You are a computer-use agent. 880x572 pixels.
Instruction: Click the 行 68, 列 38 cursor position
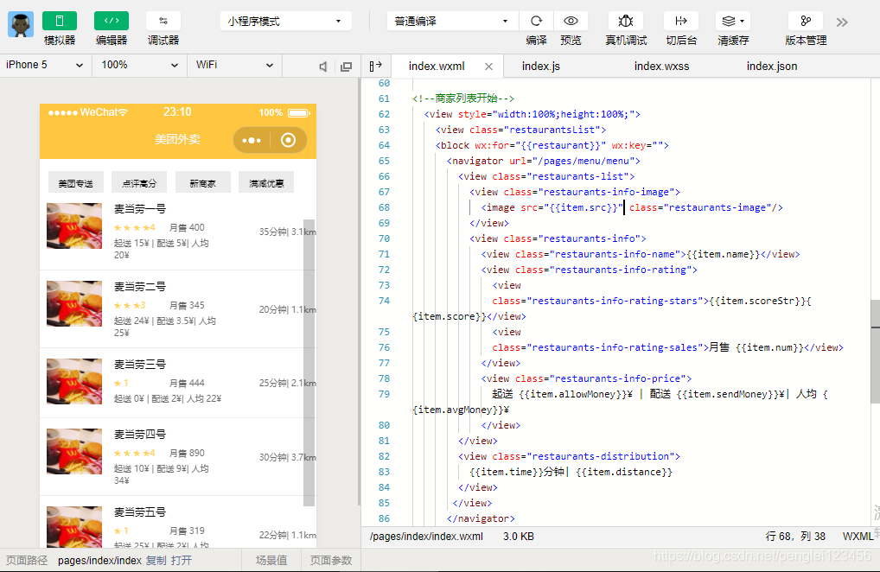(795, 537)
